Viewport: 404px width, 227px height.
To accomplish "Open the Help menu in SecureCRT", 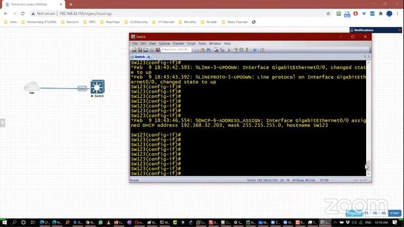I will tap(227, 44).
